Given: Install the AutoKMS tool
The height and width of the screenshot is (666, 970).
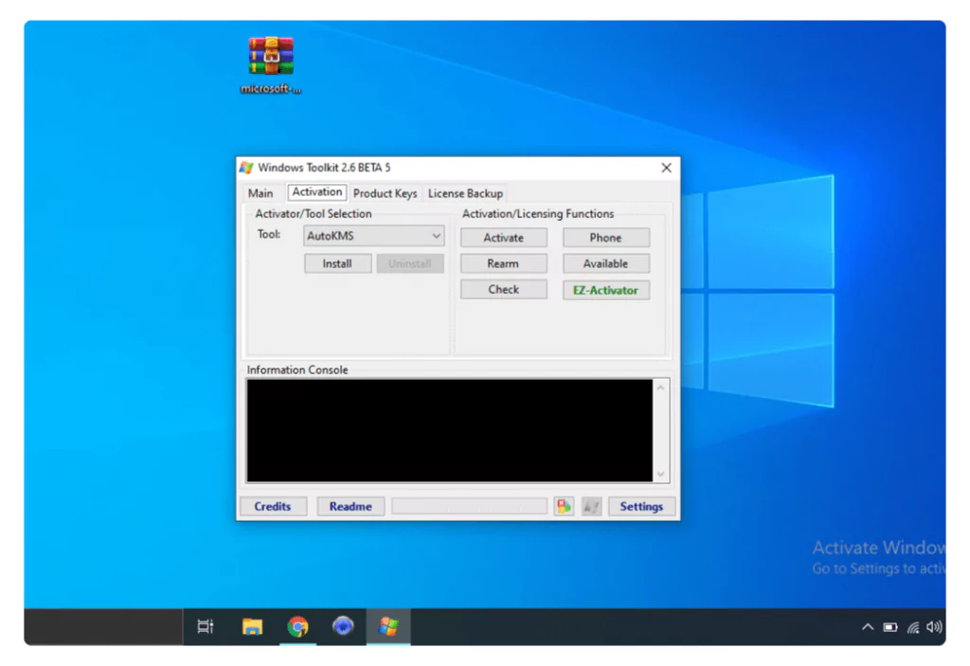Looking at the screenshot, I should coord(337,263).
